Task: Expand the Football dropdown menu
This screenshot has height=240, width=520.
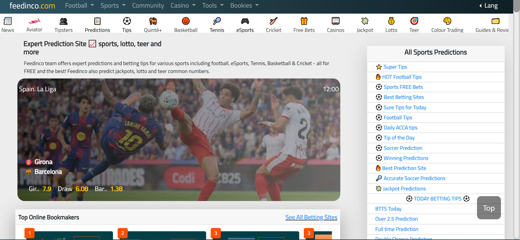Action: pos(79,5)
